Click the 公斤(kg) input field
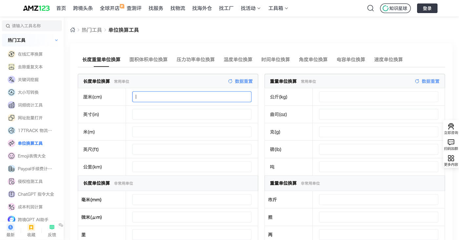 379,97
